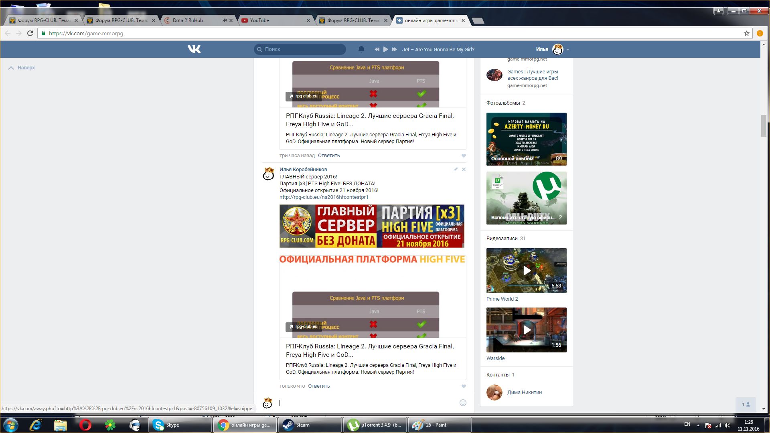This screenshot has height=433, width=770.
Task: Like the latest comment with heart
Action: click(464, 386)
